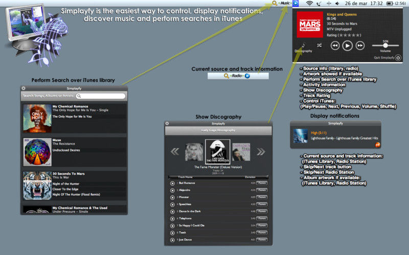The image size is (409, 255).
Task: Click the search field in the Simplayfy search window
Action: 101,96
